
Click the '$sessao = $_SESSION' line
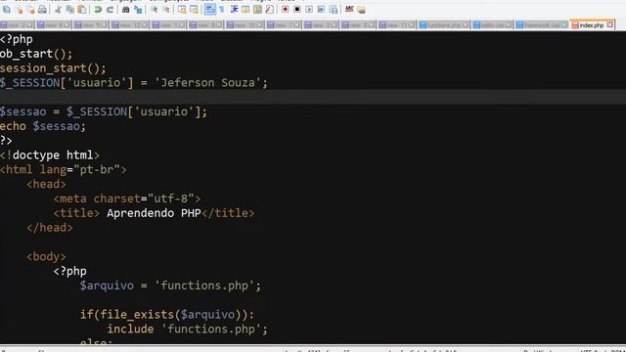pyautogui.click(x=104, y=111)
